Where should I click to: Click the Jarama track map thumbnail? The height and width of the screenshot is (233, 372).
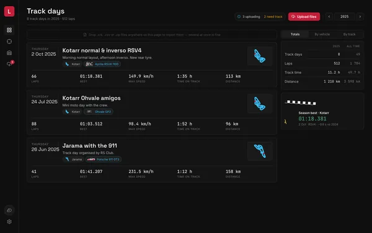pos(260,151)
